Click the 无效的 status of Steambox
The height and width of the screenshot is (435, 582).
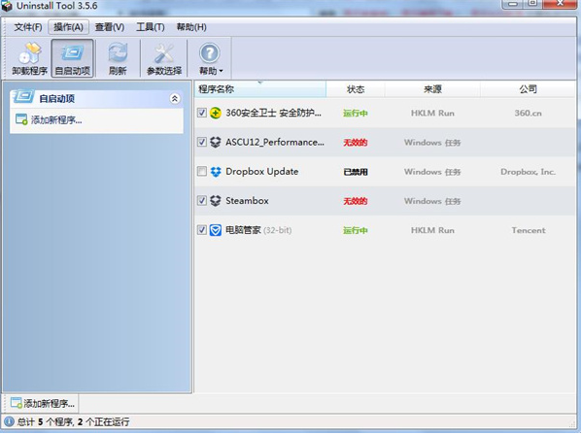(356, 201)
